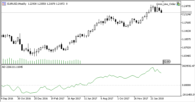
Task: Click the 02:00 time marker tag
Action: tap(167, 62)
